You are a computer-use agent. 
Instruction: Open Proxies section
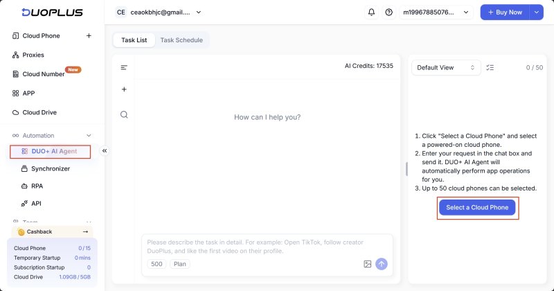(x=28, y=55)
